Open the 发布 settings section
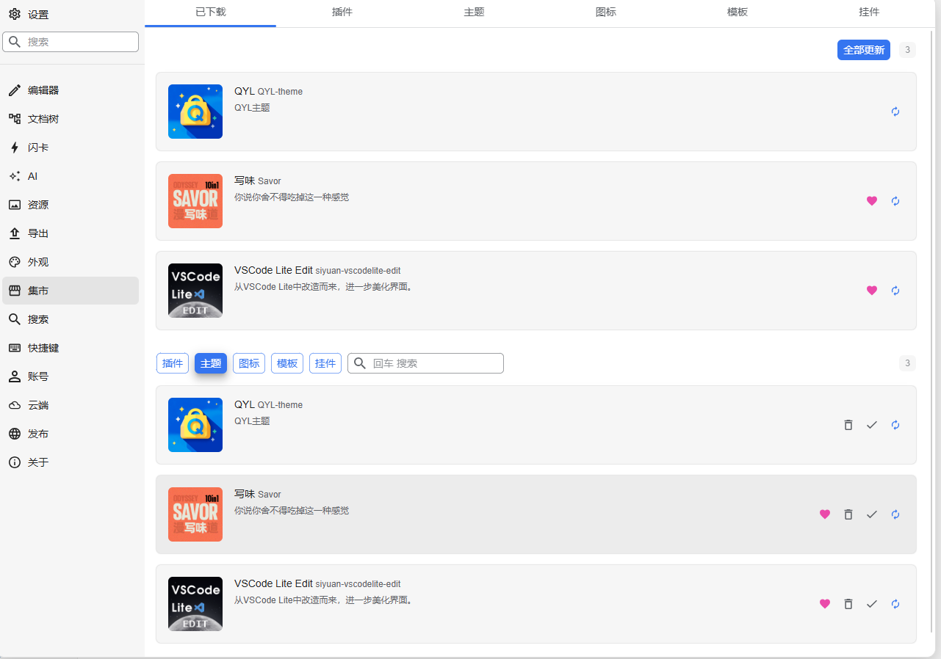The image size is (941, 659). pyautogui.click(x=71, y=434)
